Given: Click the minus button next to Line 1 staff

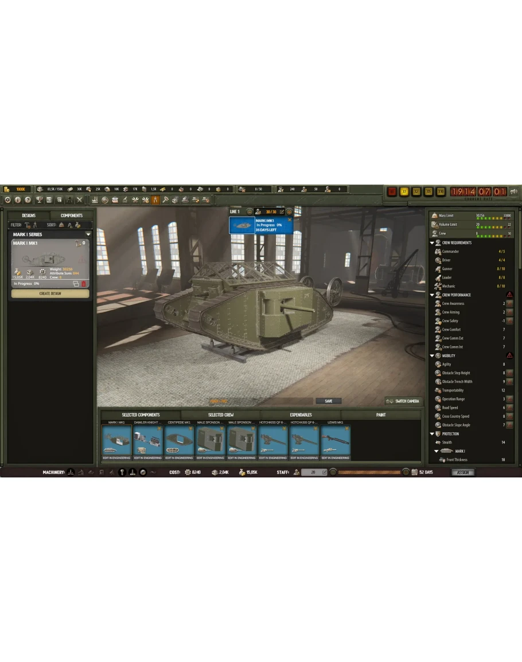Looking at the screenshot, I should click(250, 211).
